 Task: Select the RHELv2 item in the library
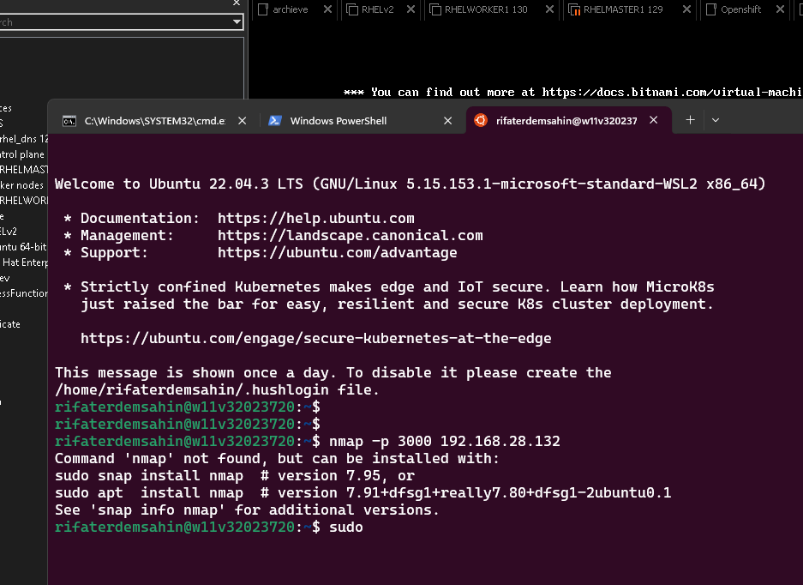click(x=9, y=232)
